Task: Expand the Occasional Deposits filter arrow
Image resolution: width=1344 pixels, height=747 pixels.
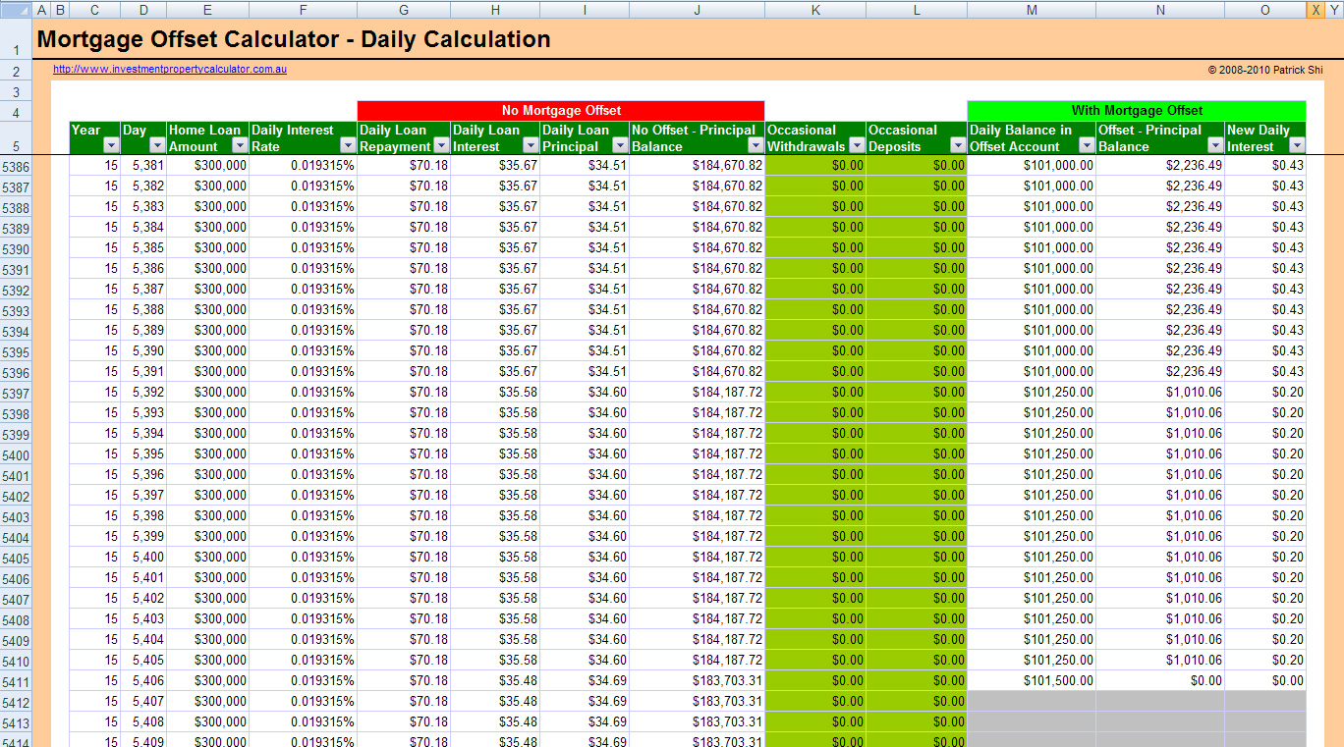Action: (957, 145)
